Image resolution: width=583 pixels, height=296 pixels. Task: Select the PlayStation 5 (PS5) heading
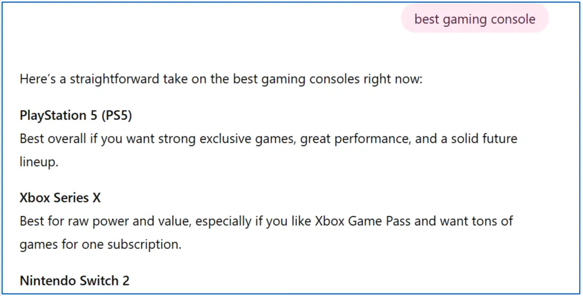click(x=76, y=115)
